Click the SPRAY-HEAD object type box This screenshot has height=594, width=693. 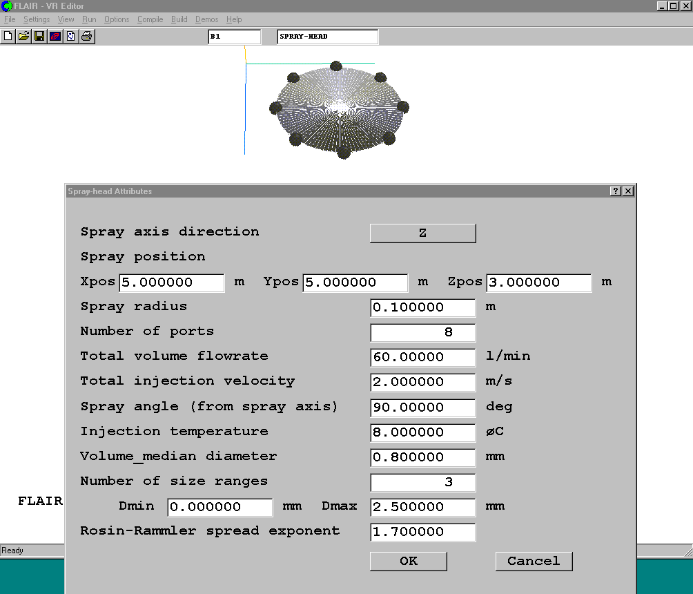tap(327, 37)
